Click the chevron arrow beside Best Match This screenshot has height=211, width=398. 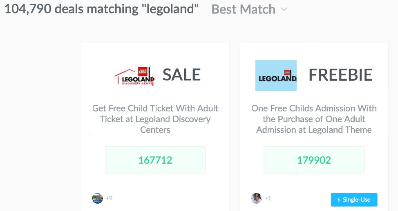[284, 10]
